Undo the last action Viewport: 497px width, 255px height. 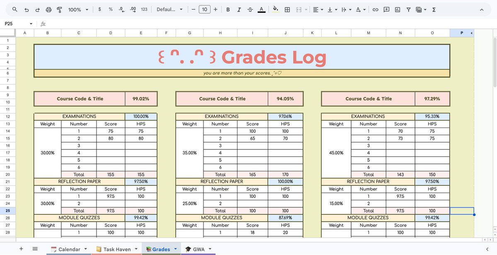(x=27, y=10)
